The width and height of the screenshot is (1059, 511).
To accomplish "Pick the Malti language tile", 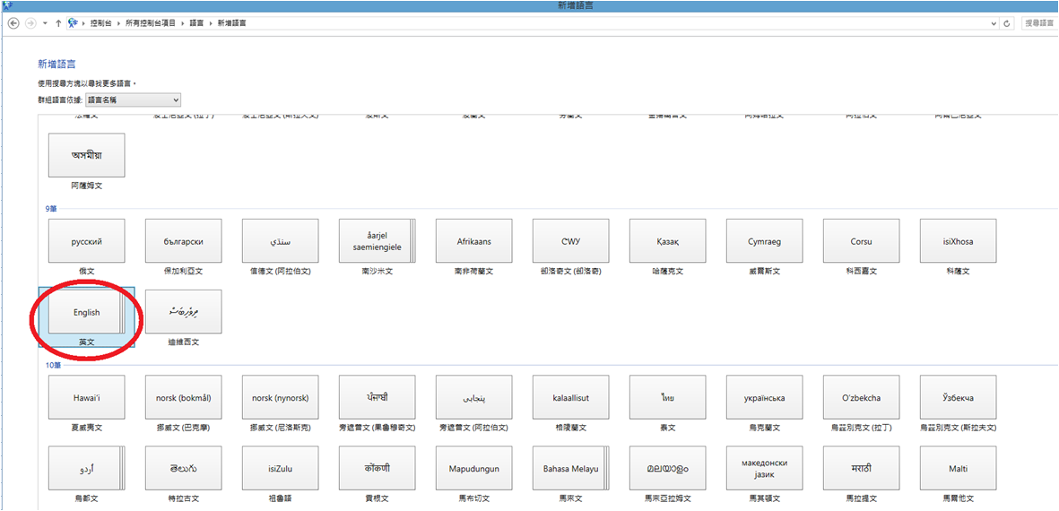I will click(x=958, y=469).
